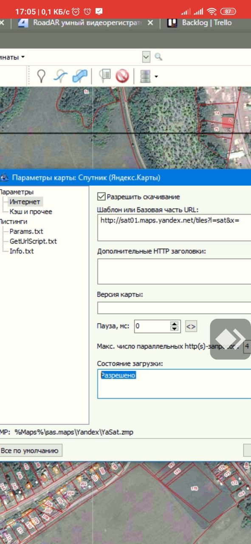Click the search magnifier icon
Screen dimensions: 251x544
(x=158, y=57)
